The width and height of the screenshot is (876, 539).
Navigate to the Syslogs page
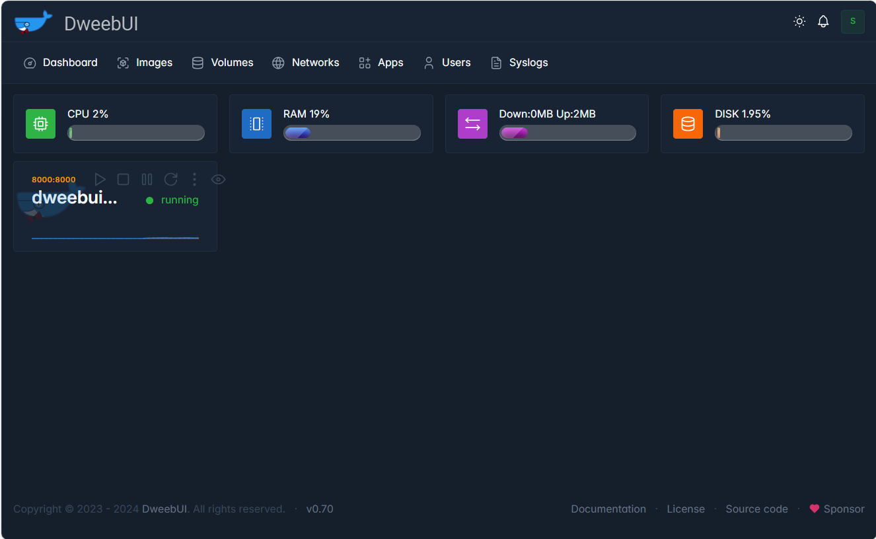click(x=519, y=63)
